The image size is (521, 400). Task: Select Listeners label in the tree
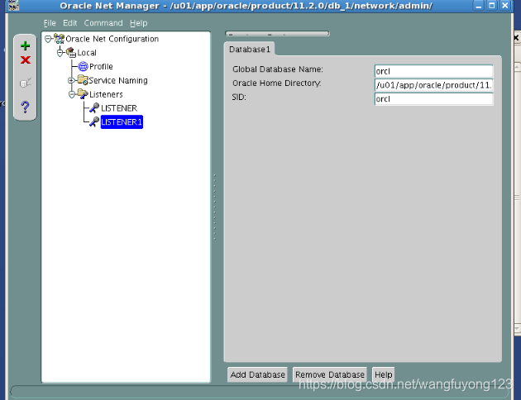pos(106,94)
